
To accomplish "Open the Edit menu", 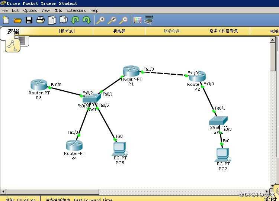I will coord(15,10).
